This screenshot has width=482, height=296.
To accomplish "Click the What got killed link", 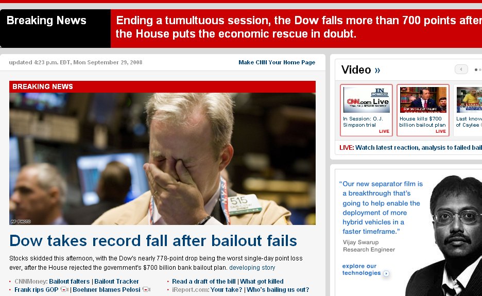I will pyautogui.click(x=262, y=281).
